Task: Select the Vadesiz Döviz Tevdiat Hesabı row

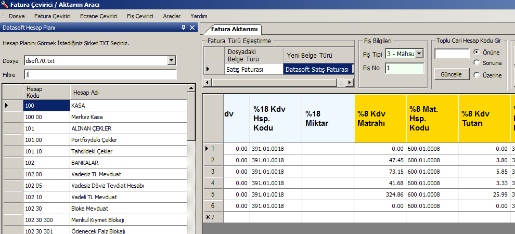Action: (95, 186)
